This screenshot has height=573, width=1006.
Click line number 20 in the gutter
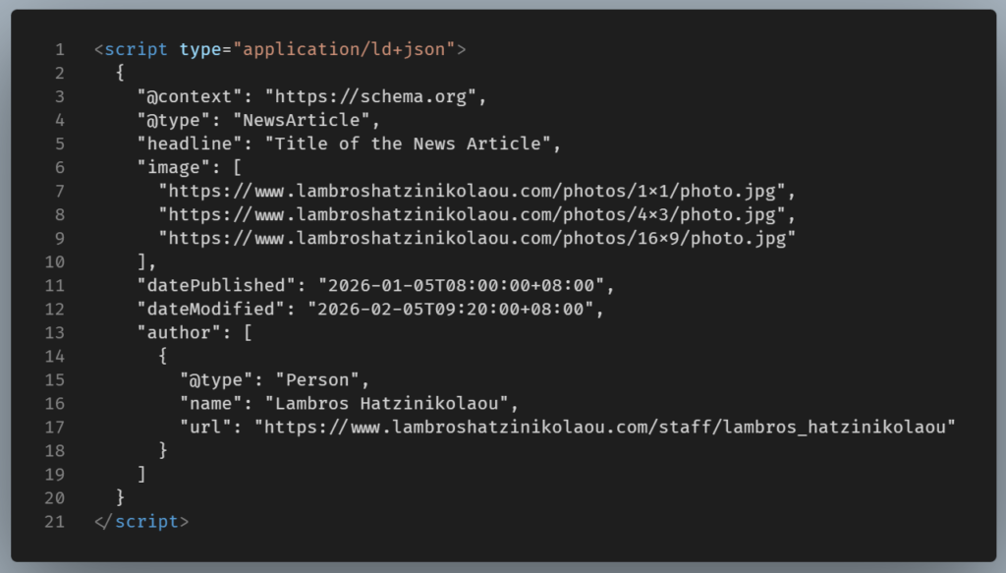pos(55,497)
